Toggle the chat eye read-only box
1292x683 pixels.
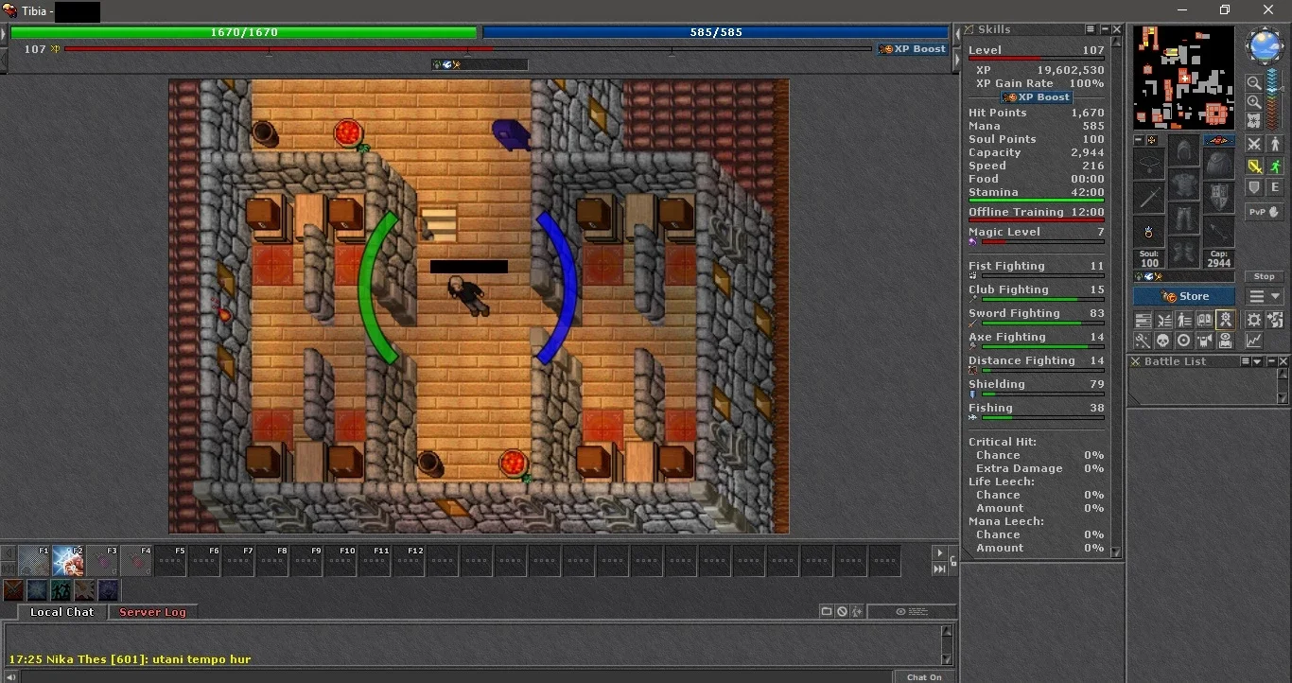coord(912,612)
